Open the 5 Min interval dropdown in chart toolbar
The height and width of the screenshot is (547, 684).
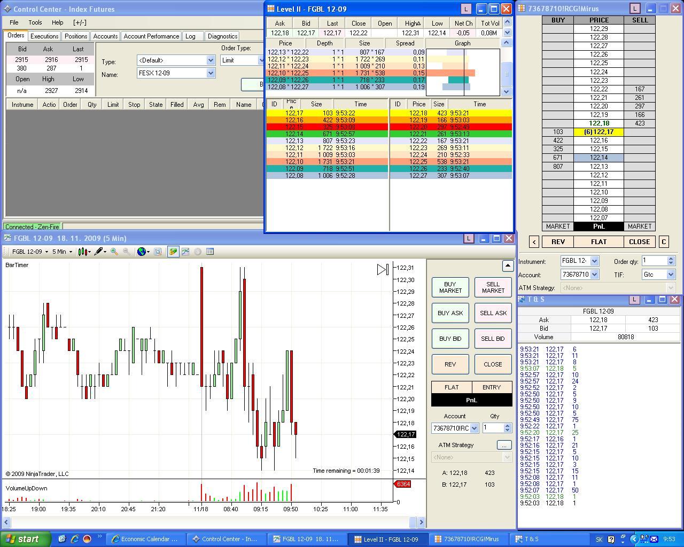pos(62,252)
